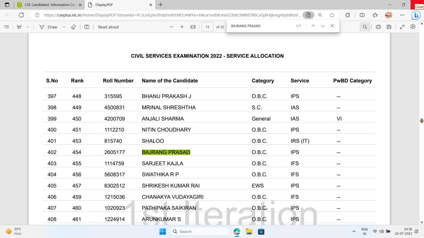Click the PwBD Category column header

[352, 81]
